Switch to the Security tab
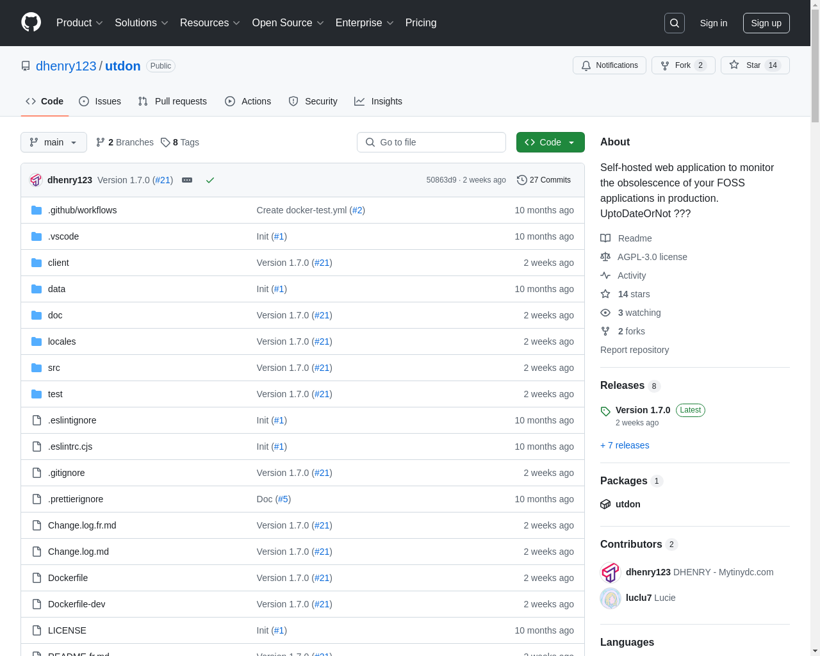This screenshot has width=820, height=656. coord(313,101)
